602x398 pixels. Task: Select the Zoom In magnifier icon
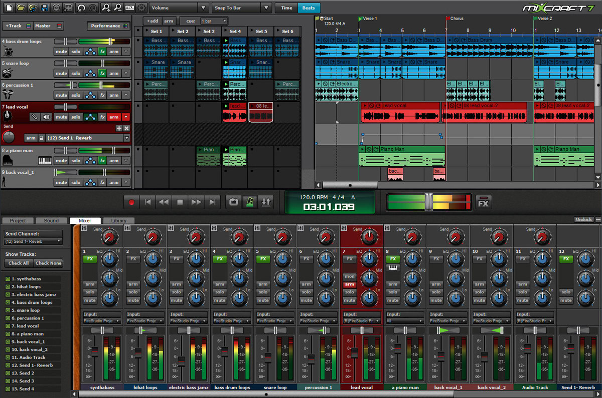106,8
